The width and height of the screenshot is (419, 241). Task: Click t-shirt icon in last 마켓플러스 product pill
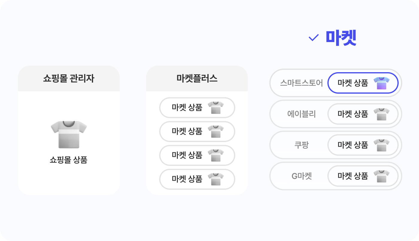(x=216, y=179)
